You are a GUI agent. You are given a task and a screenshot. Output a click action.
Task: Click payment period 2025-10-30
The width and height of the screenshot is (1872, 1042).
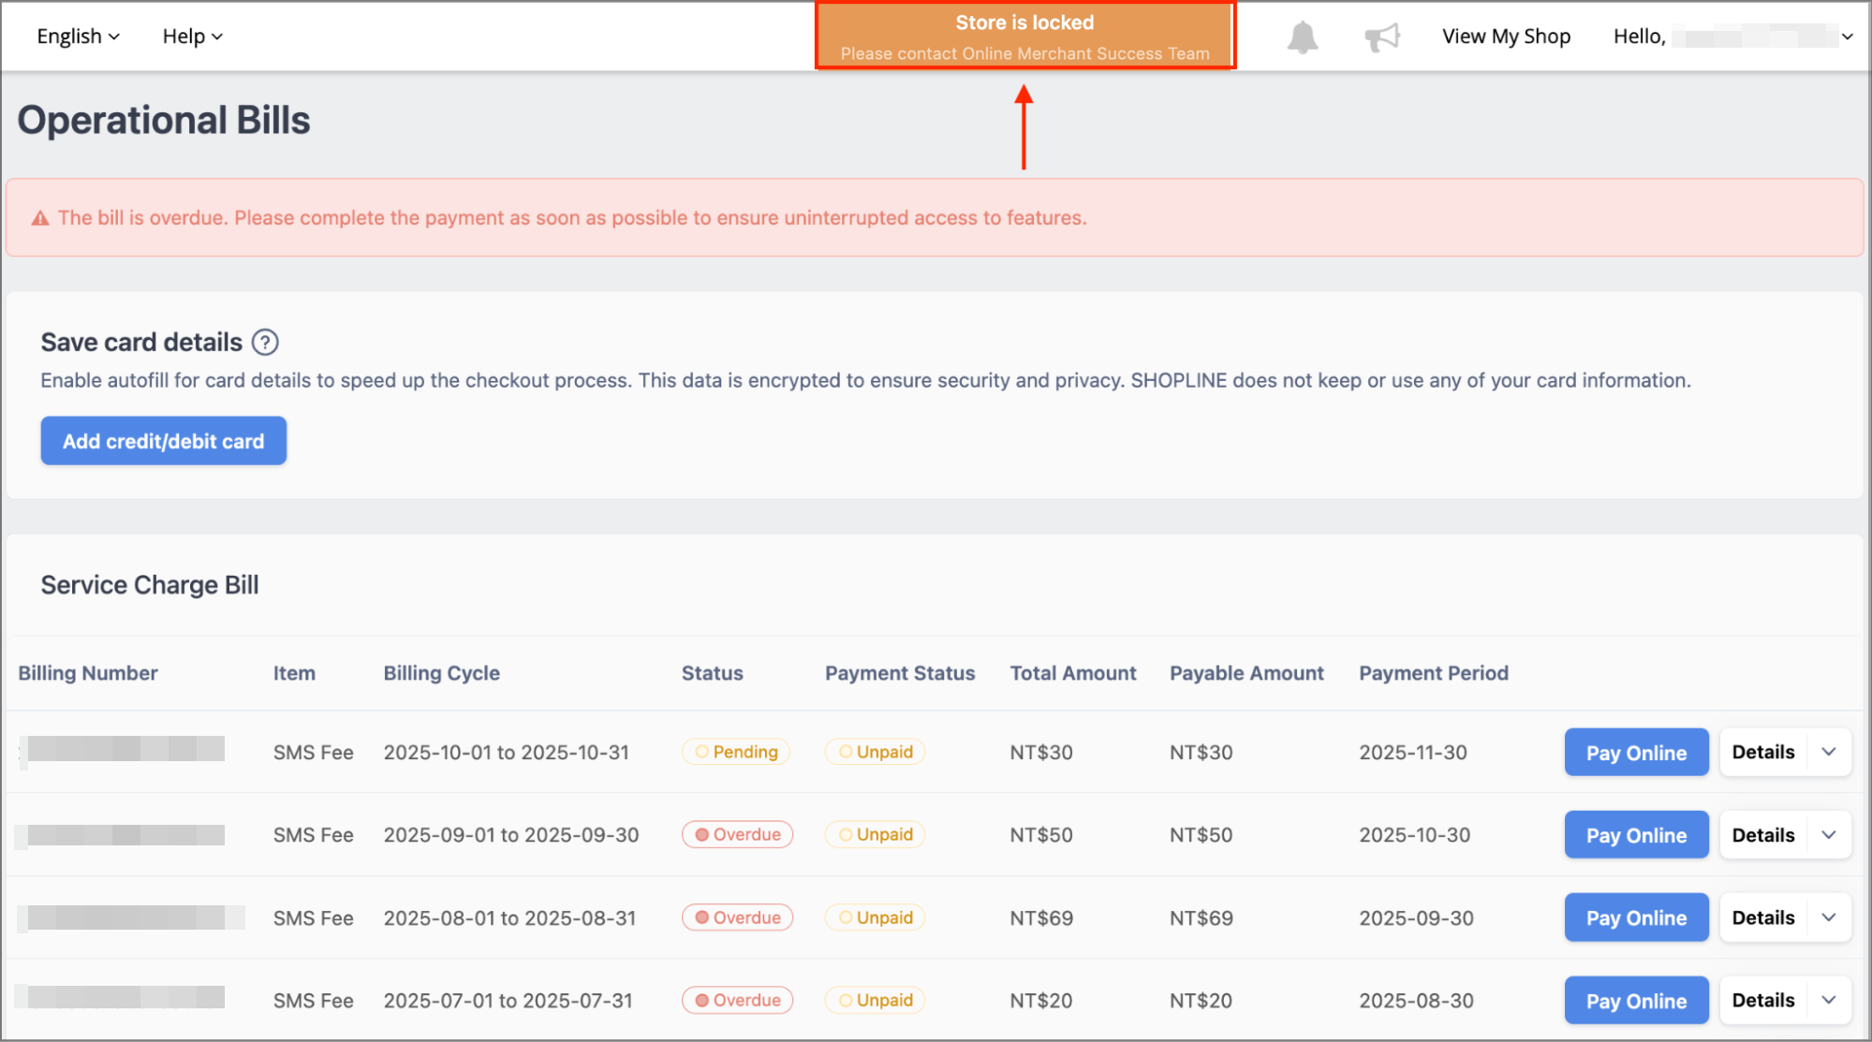pyautogui.click(x=1415, y=835)
